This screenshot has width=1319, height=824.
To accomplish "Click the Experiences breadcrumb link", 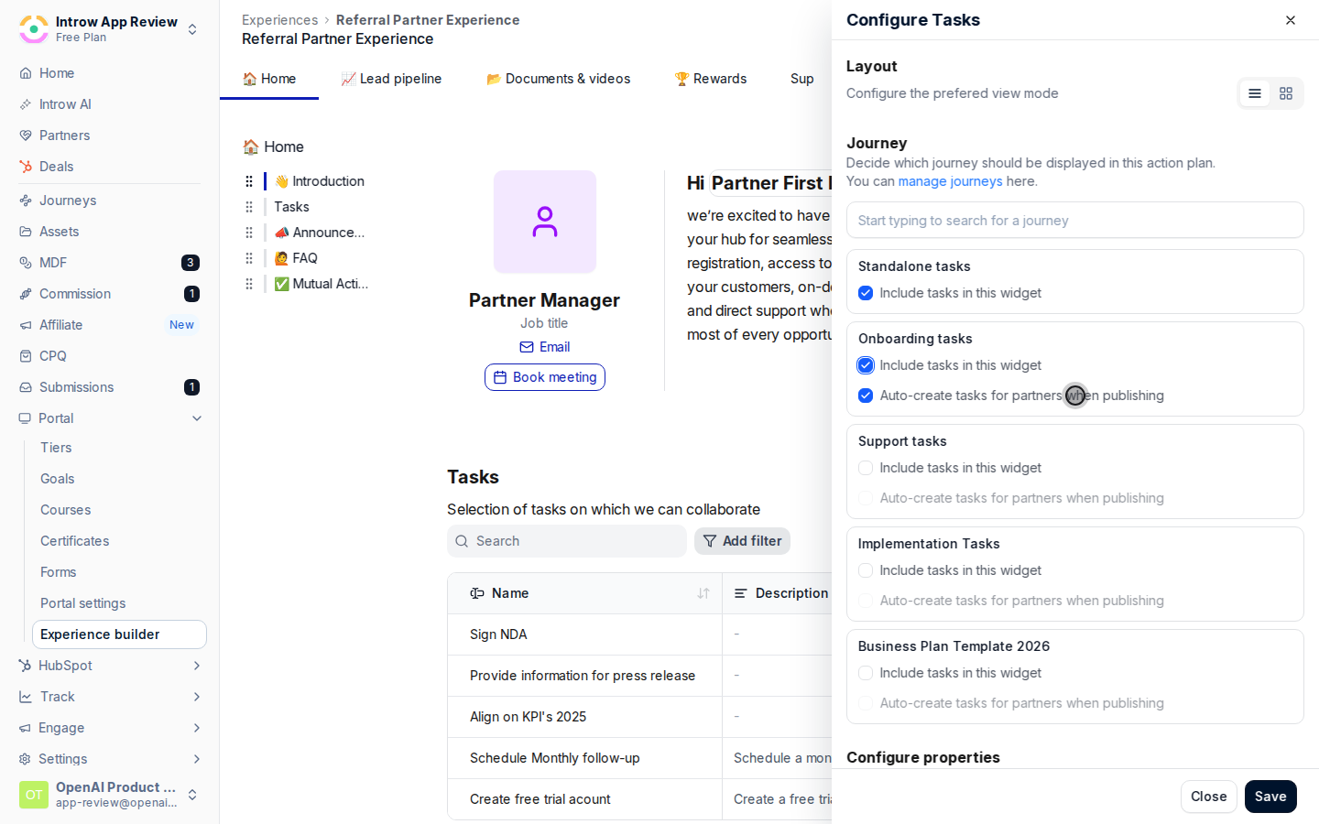I will coord(279,20).
